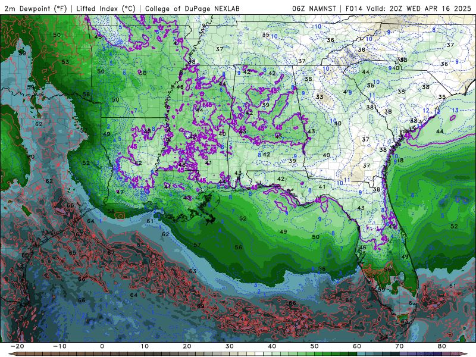The width and height of the screenshot is (476, 357).
Task: Click the '33' dewpoint value in north Georgia
Action: coord(320,97)
